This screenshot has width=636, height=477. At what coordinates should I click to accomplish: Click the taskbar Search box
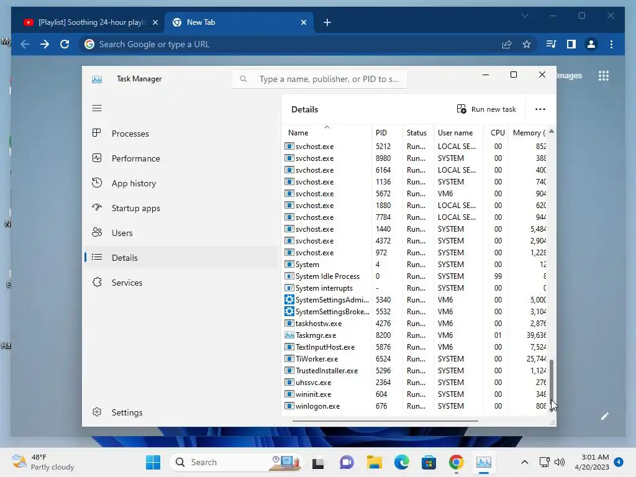(236, 462)
